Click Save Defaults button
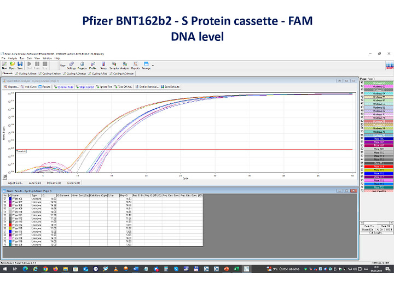The width and height of the screenshot is (394, 295). pos(170,87)
